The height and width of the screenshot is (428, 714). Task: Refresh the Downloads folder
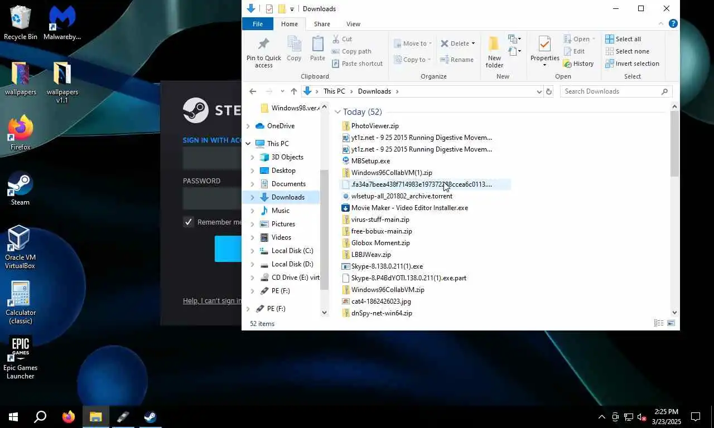tap(549, 91)
